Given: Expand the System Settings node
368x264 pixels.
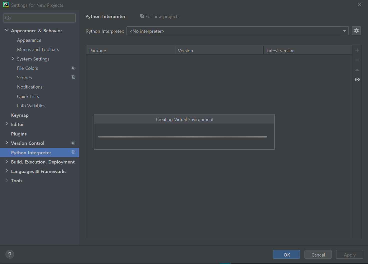Looking at the screenshot, I should click(13, 58).
